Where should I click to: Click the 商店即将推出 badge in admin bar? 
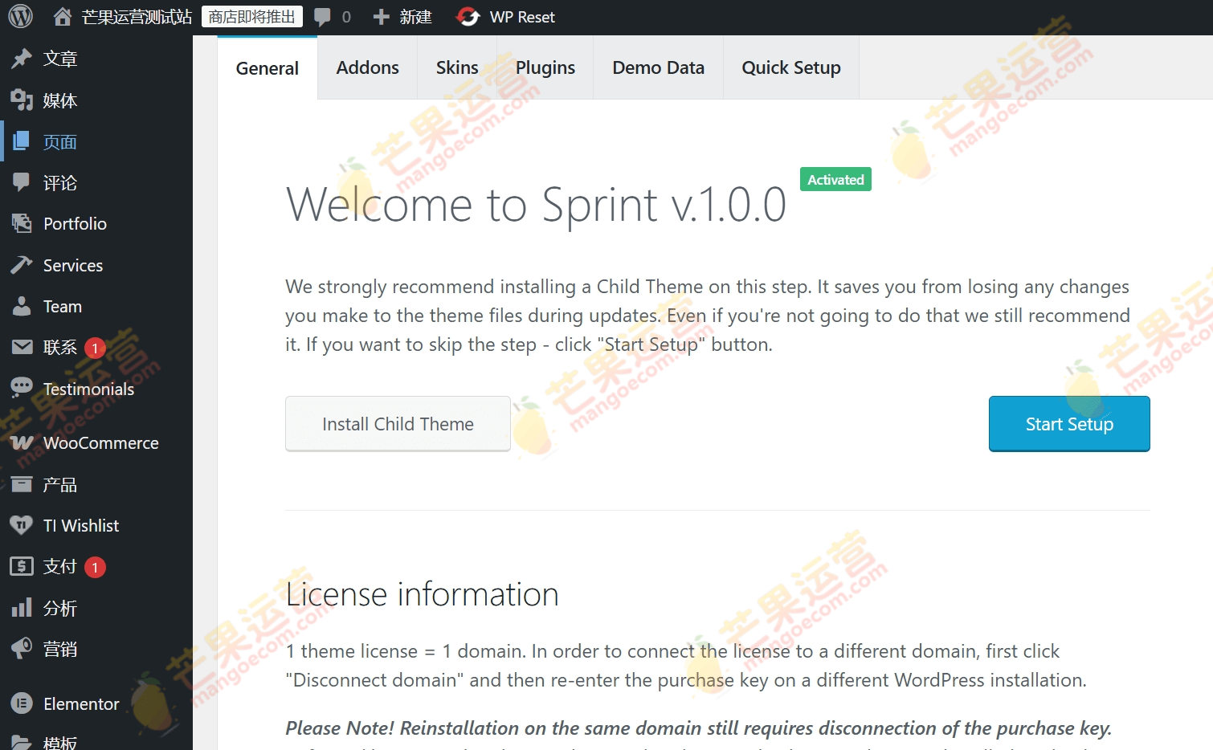point(252,17)
